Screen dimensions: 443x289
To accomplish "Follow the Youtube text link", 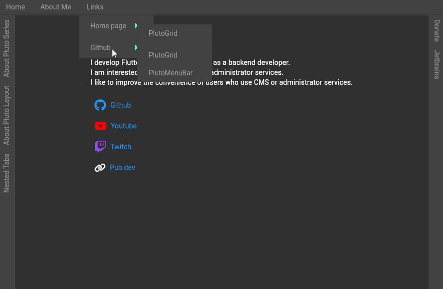I will 123,126.
